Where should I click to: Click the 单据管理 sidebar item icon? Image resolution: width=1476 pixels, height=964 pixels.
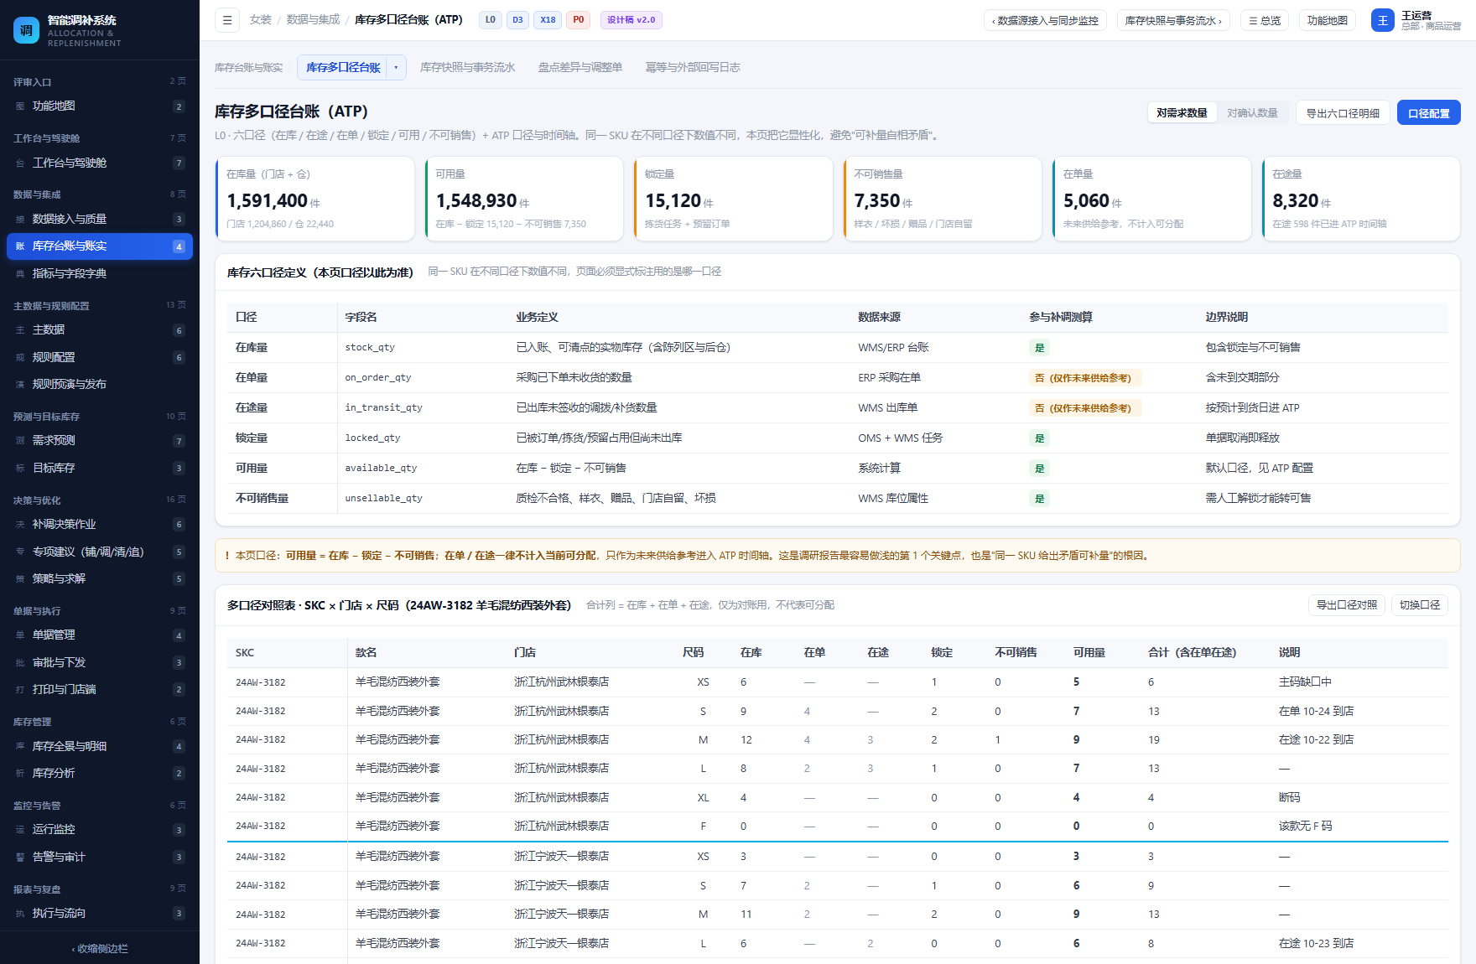(20, 635)
